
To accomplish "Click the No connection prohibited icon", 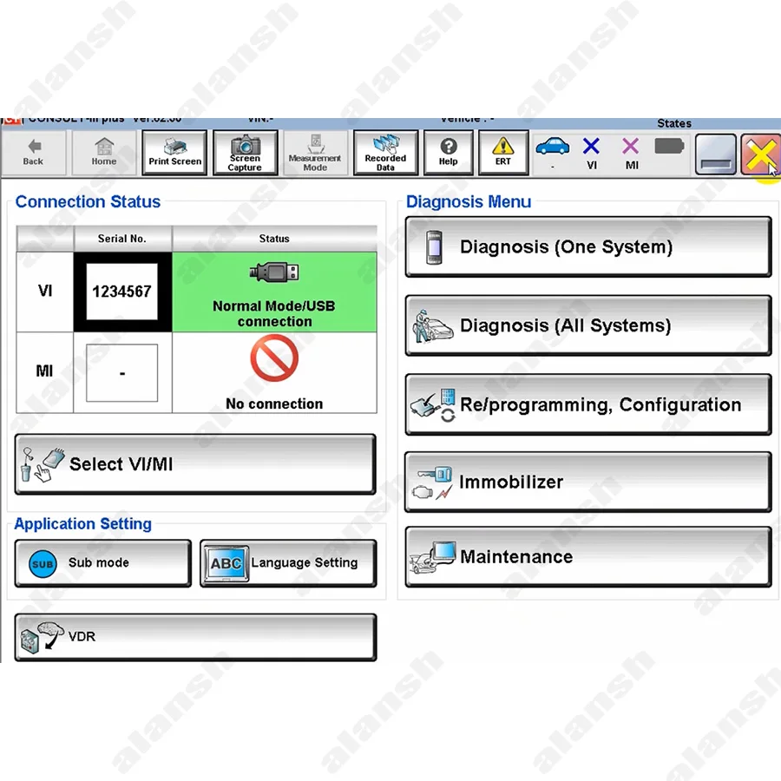I will pos(274,358).
